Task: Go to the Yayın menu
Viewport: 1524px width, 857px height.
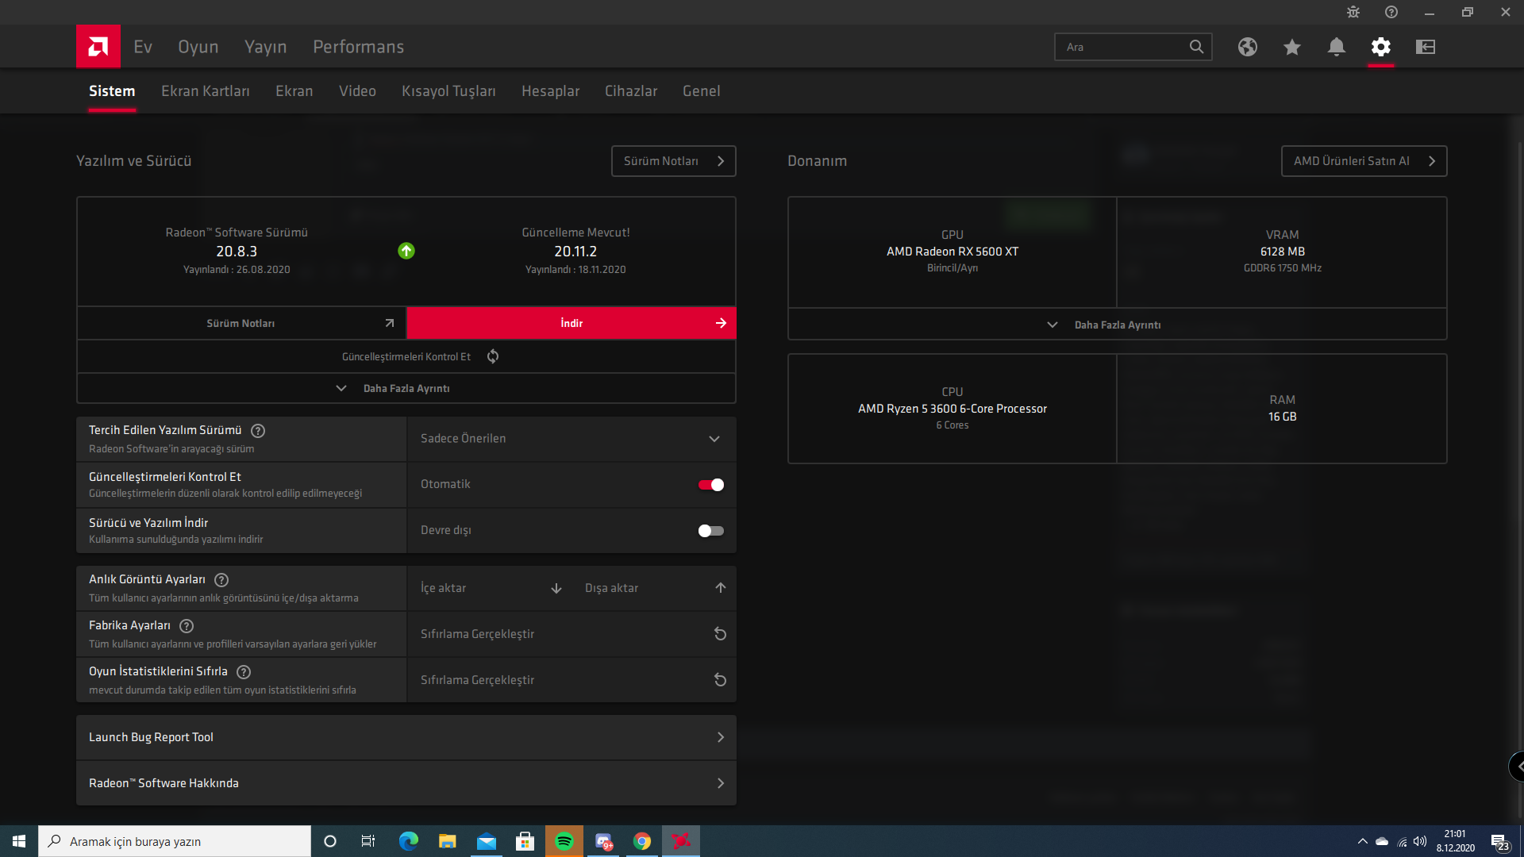Action: pyautogui.click(x=266, y=47)
